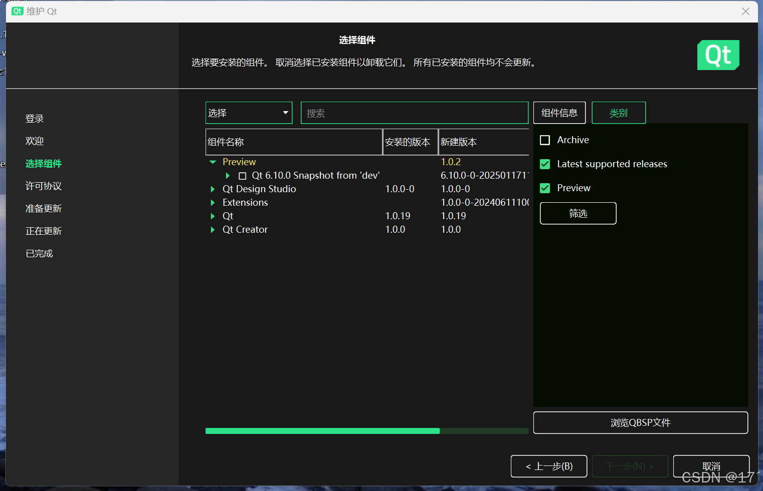This screenshot has height=491, width=763.
Task: Close the 维护 Qt window
Action: click(x=745, y=11)
